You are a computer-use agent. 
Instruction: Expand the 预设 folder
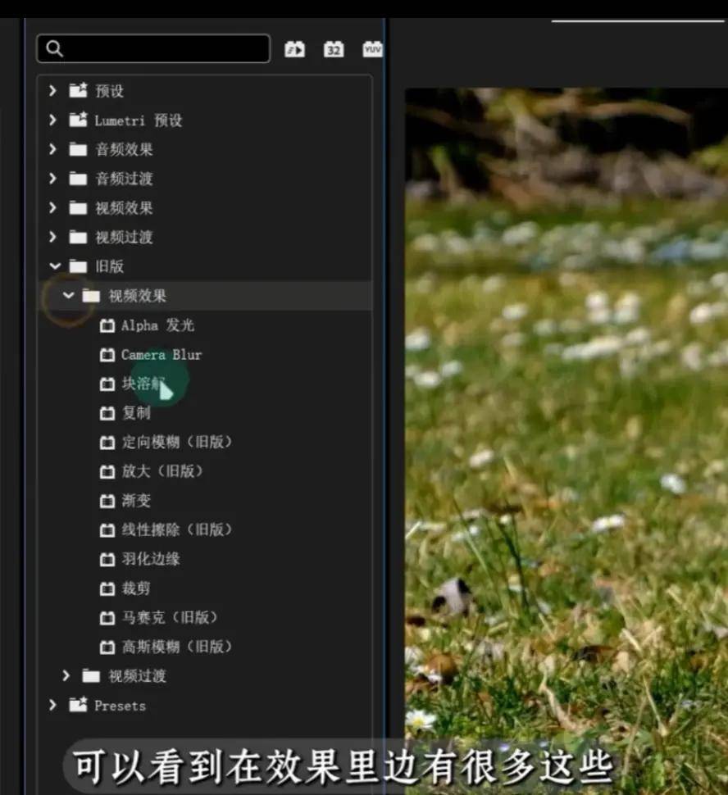coord(53,91)
